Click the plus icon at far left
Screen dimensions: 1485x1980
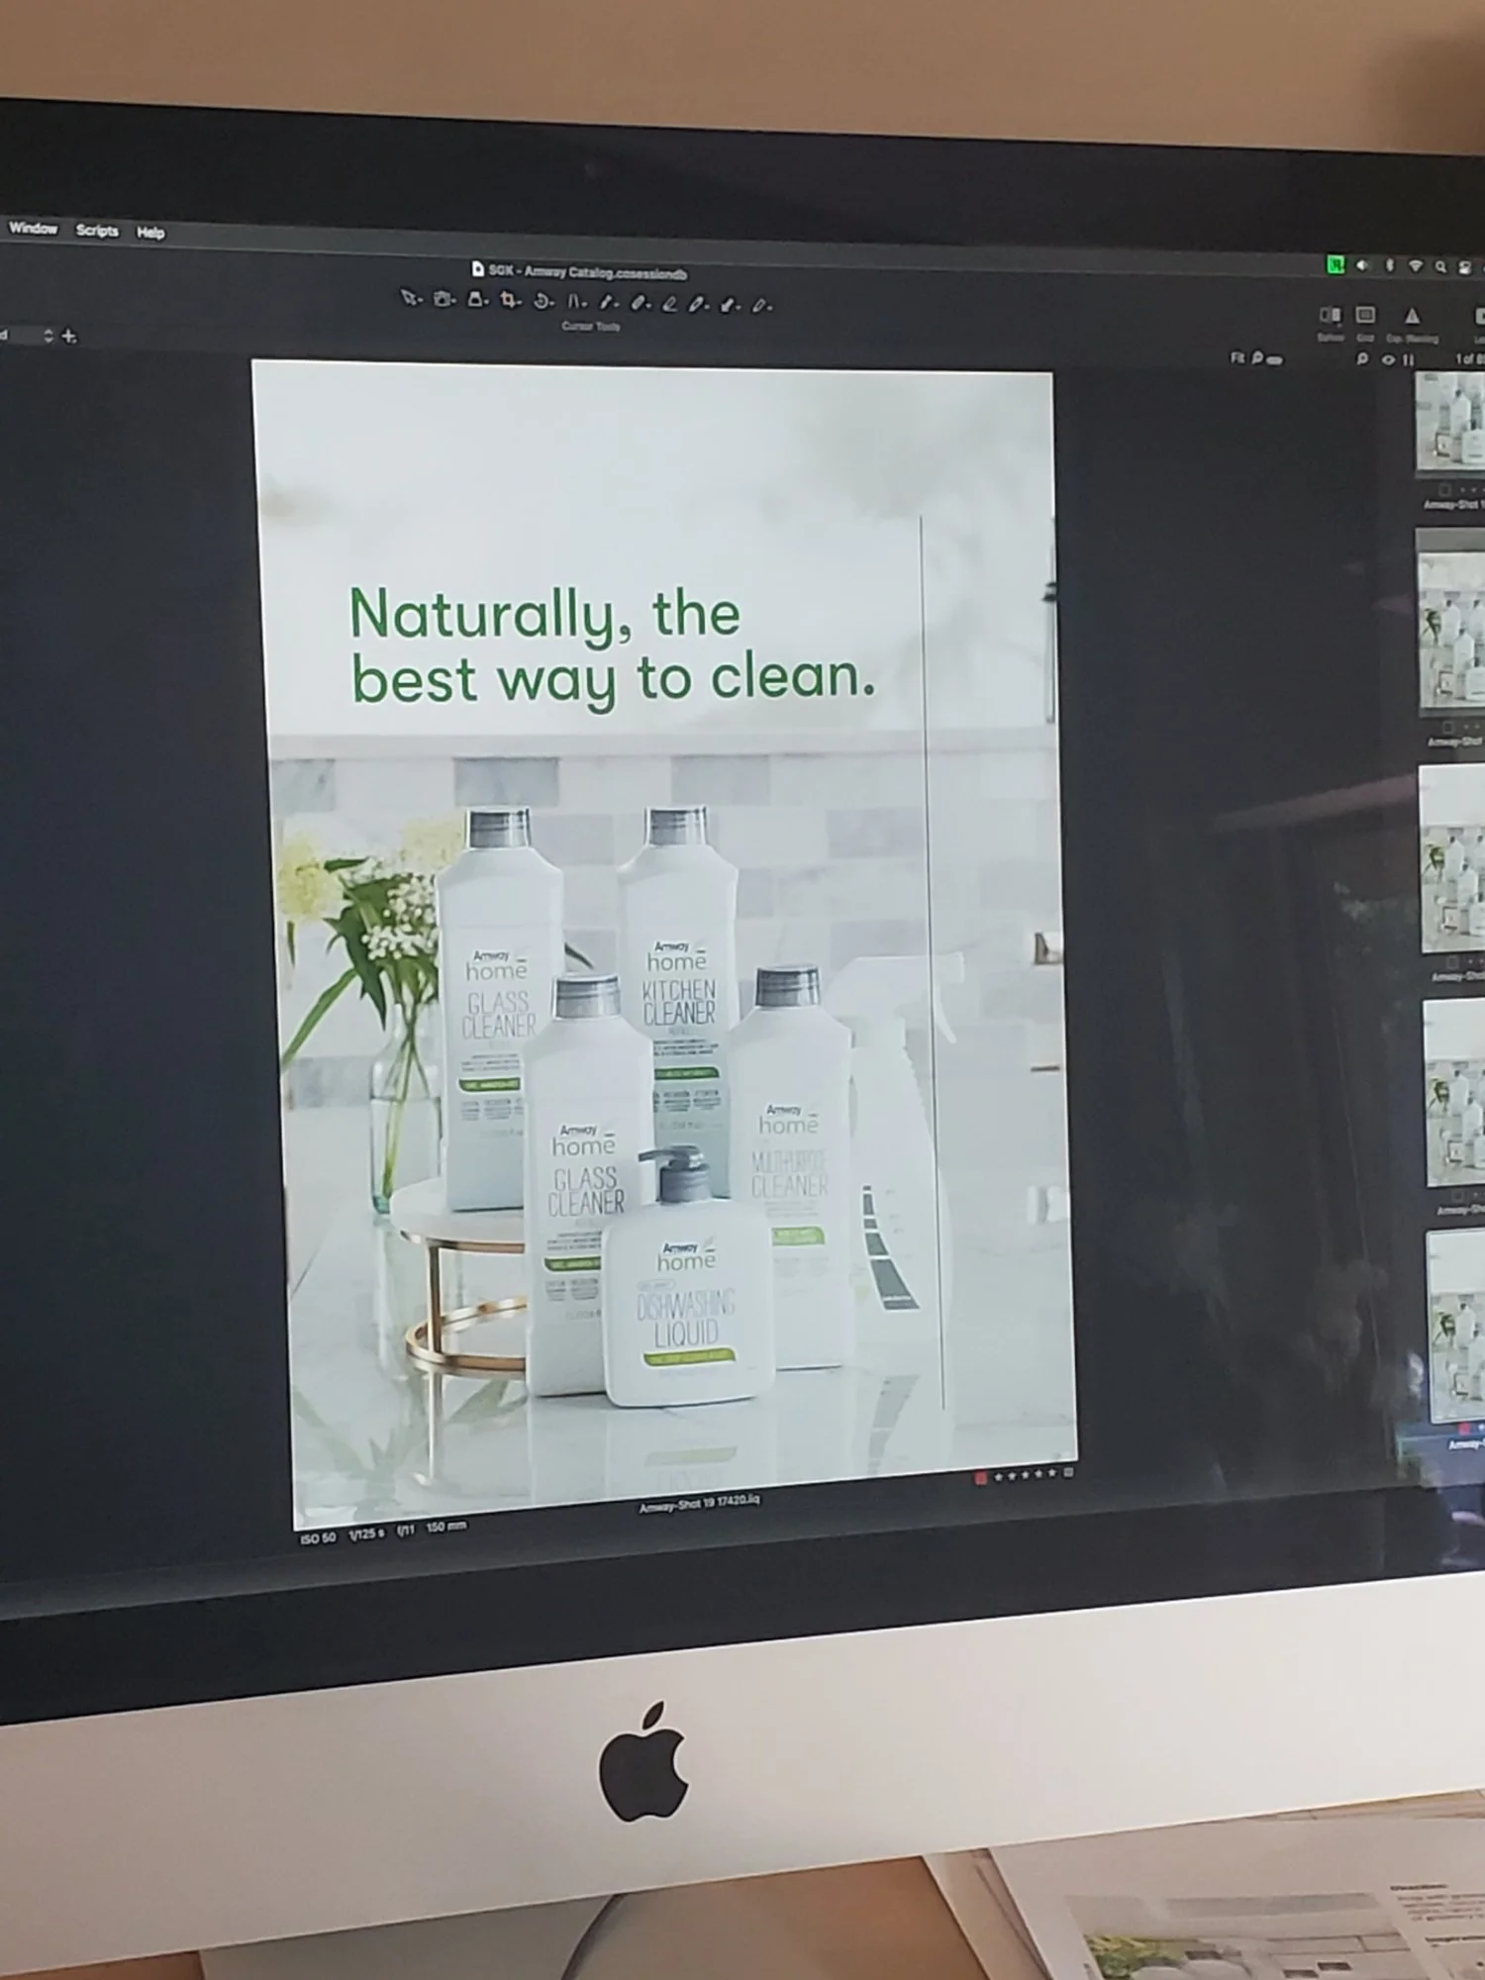pyautogui.click(x=68, y=337)
